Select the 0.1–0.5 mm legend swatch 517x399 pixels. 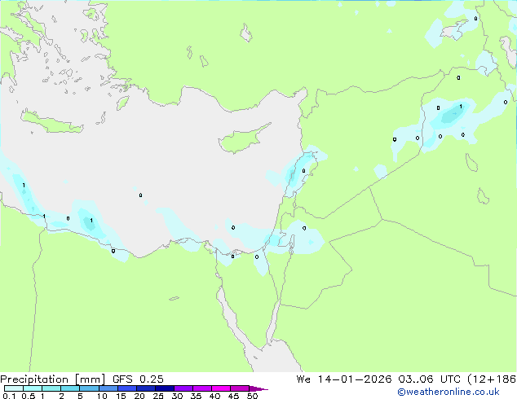coord(14,388)
